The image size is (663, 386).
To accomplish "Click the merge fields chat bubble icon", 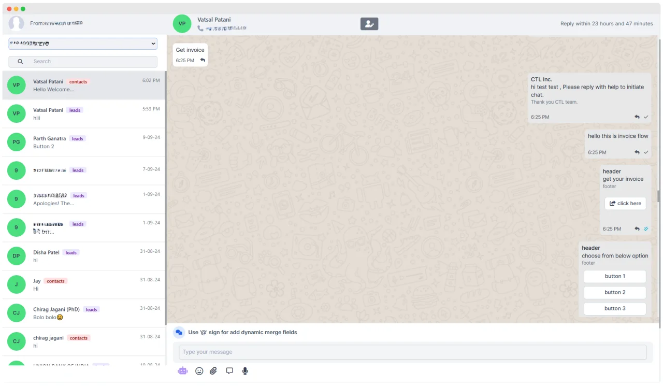I will [x=179, y=333].
